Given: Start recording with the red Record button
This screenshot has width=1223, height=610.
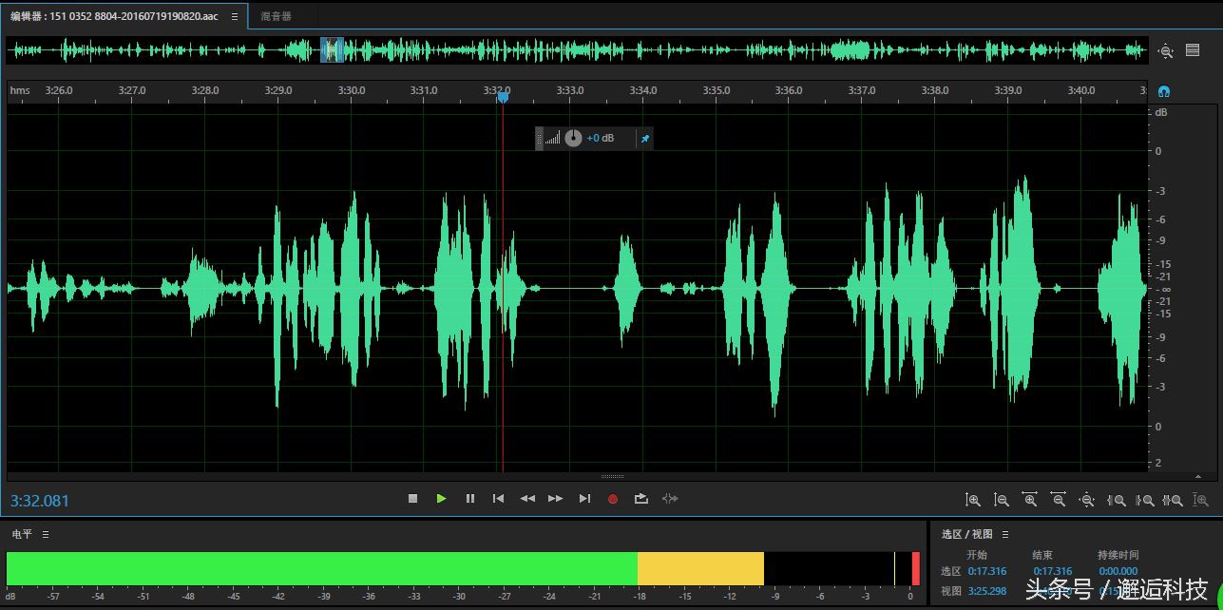Looking at the screenshot, I should coord(613,499).
